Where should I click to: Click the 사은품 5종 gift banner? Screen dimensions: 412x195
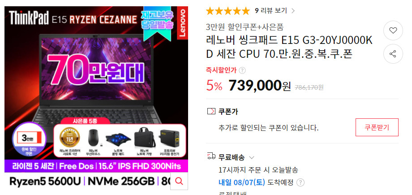pos(85,121)
